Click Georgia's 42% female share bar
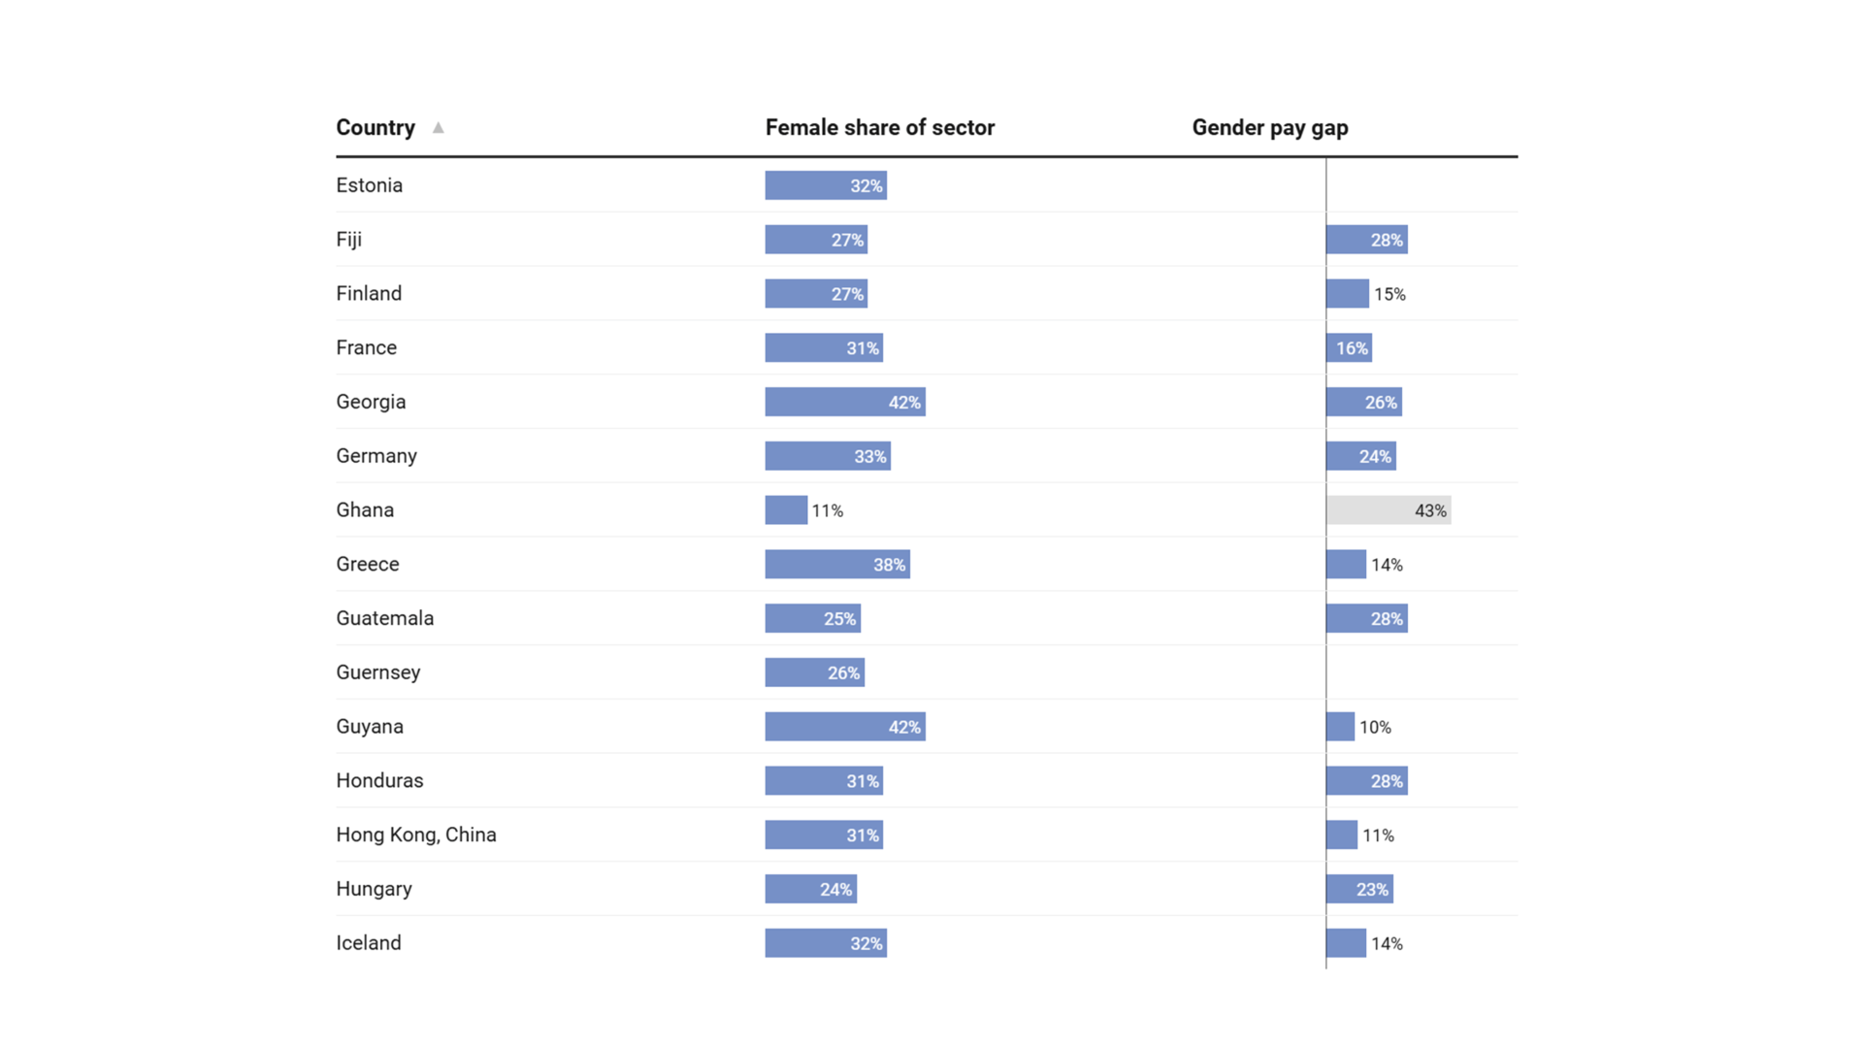 pos(845,402)
